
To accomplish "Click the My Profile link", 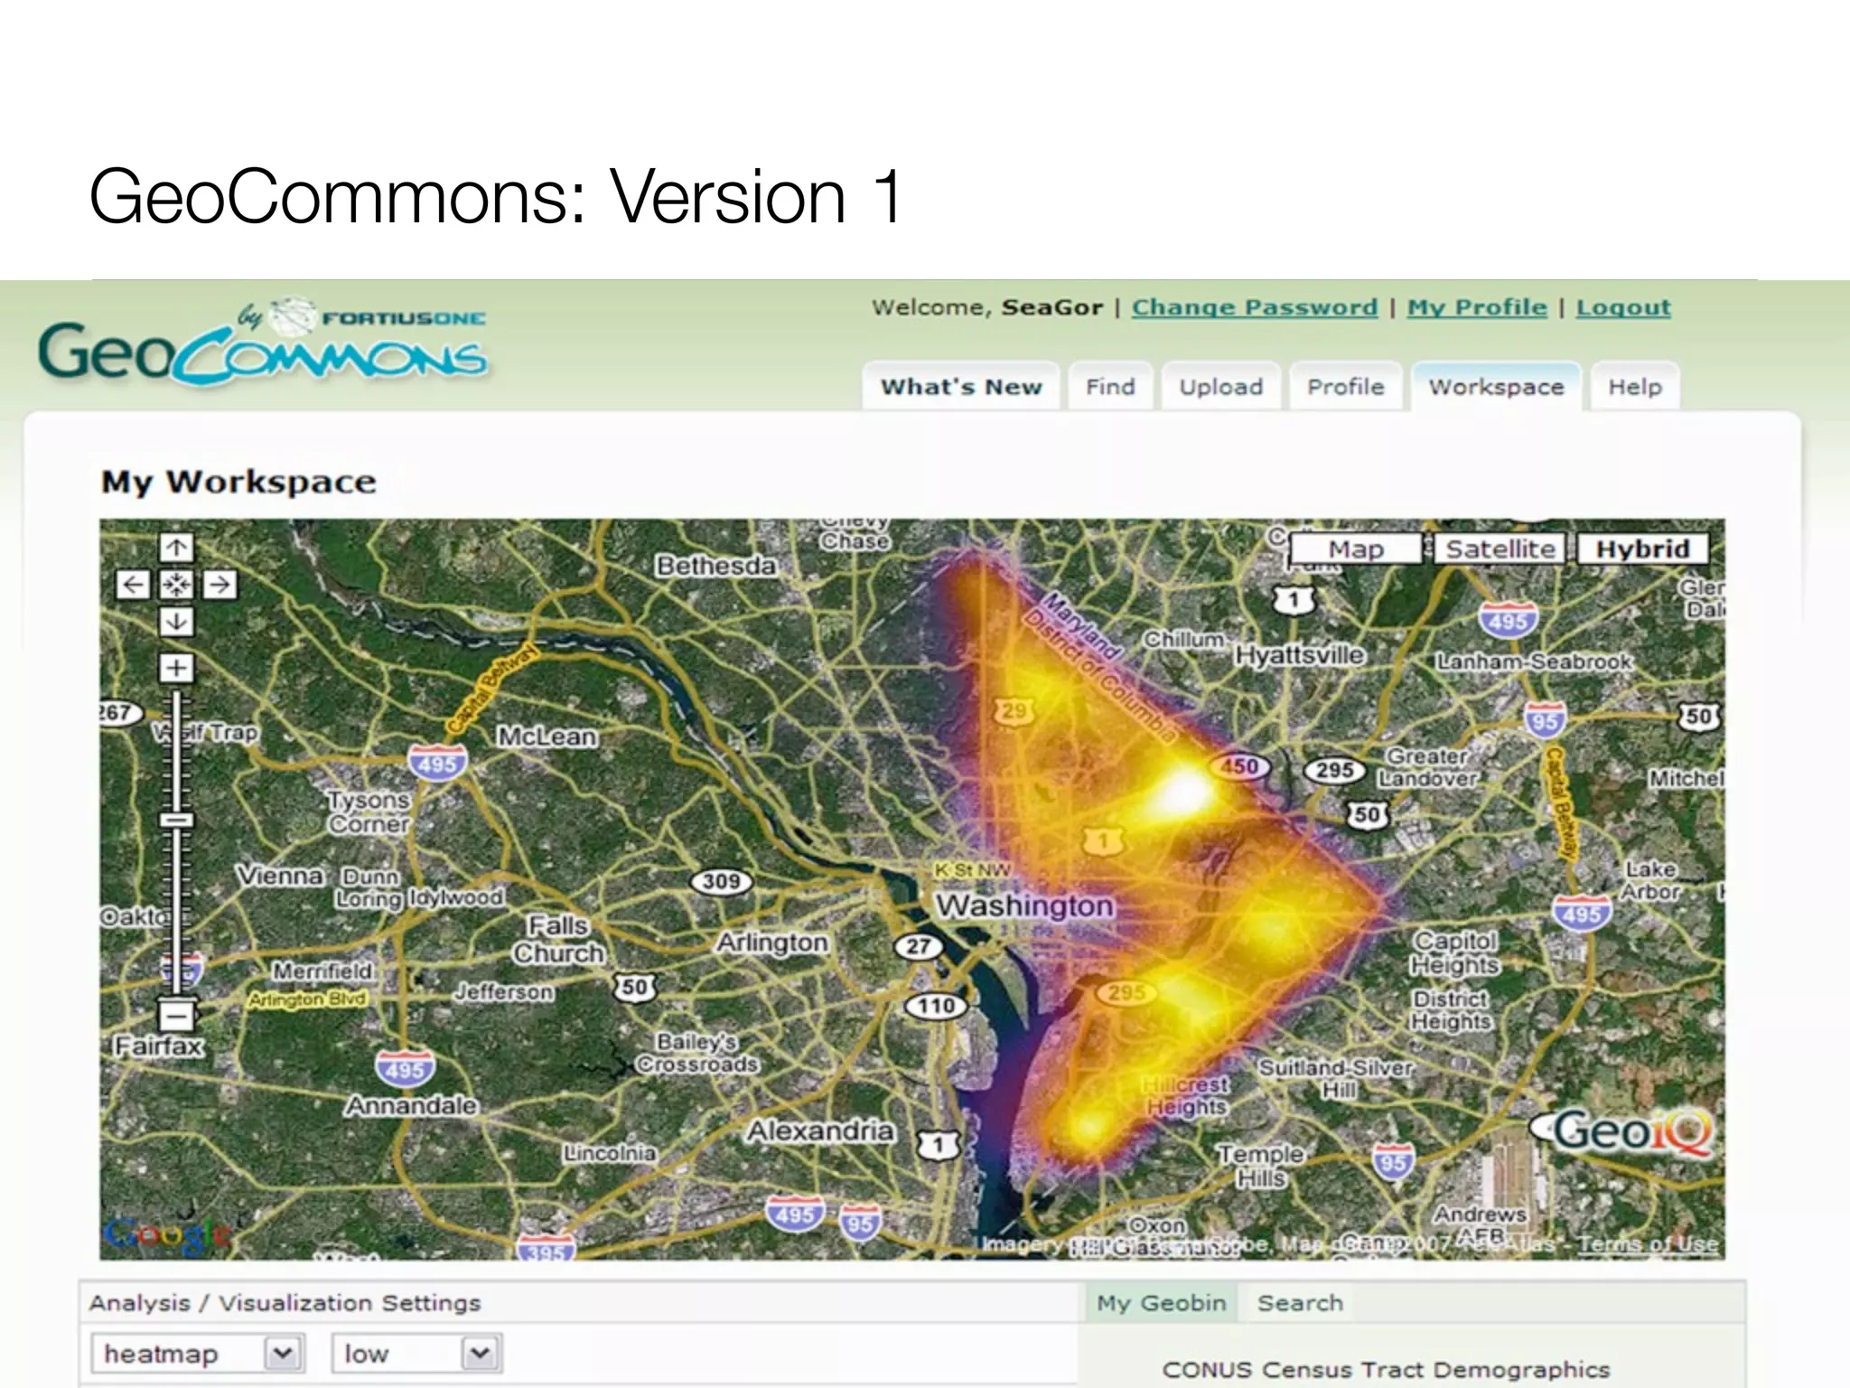I will (1477, 307).
